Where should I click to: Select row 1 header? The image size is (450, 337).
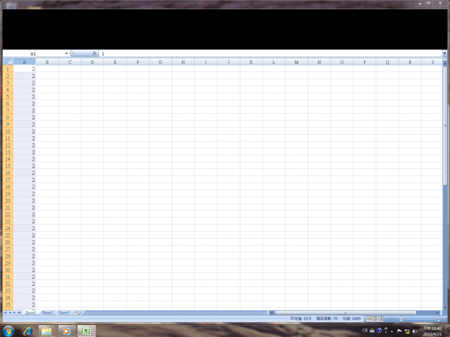(x=8, y=69)
